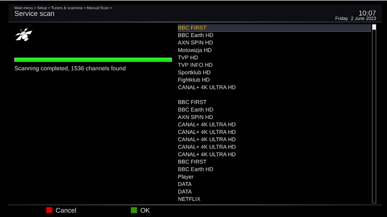Select the Sportklub HD channel
This screenshot has height=217, width=387.
[x=194, y=72]
